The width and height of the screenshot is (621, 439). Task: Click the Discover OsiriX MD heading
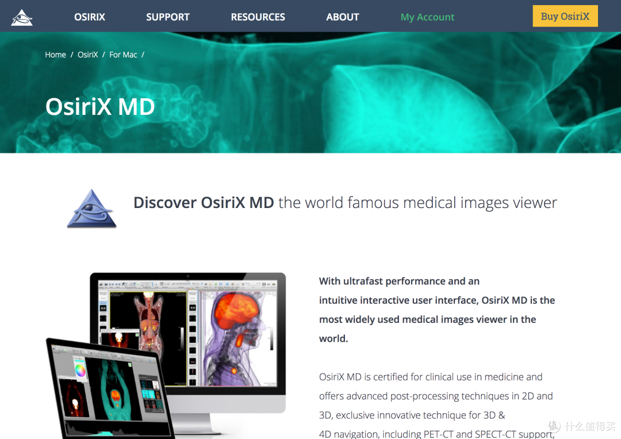(x=345, y=203)
